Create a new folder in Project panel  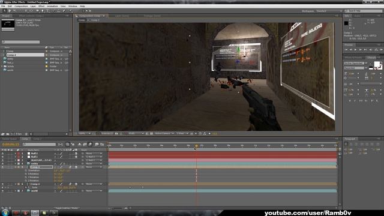[8, 134]
